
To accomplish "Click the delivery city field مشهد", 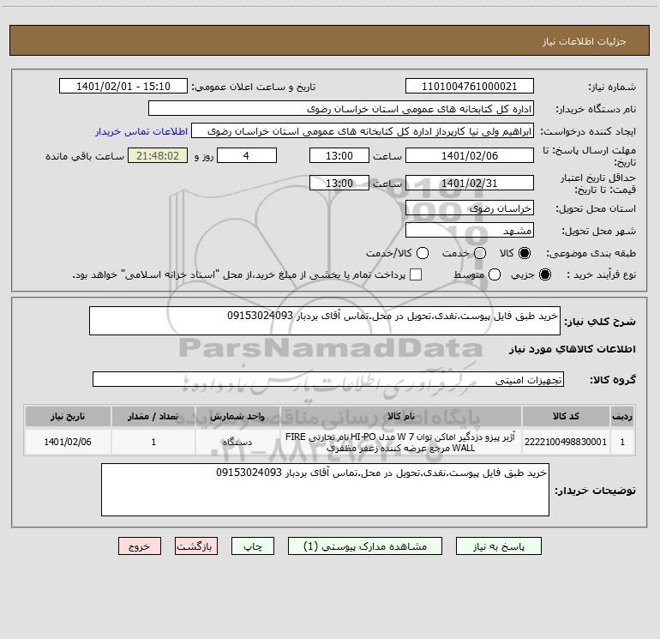I will click(470, 231).
